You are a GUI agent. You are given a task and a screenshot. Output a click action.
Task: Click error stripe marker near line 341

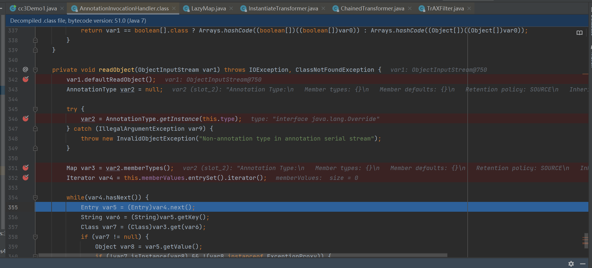coord(585,74)
